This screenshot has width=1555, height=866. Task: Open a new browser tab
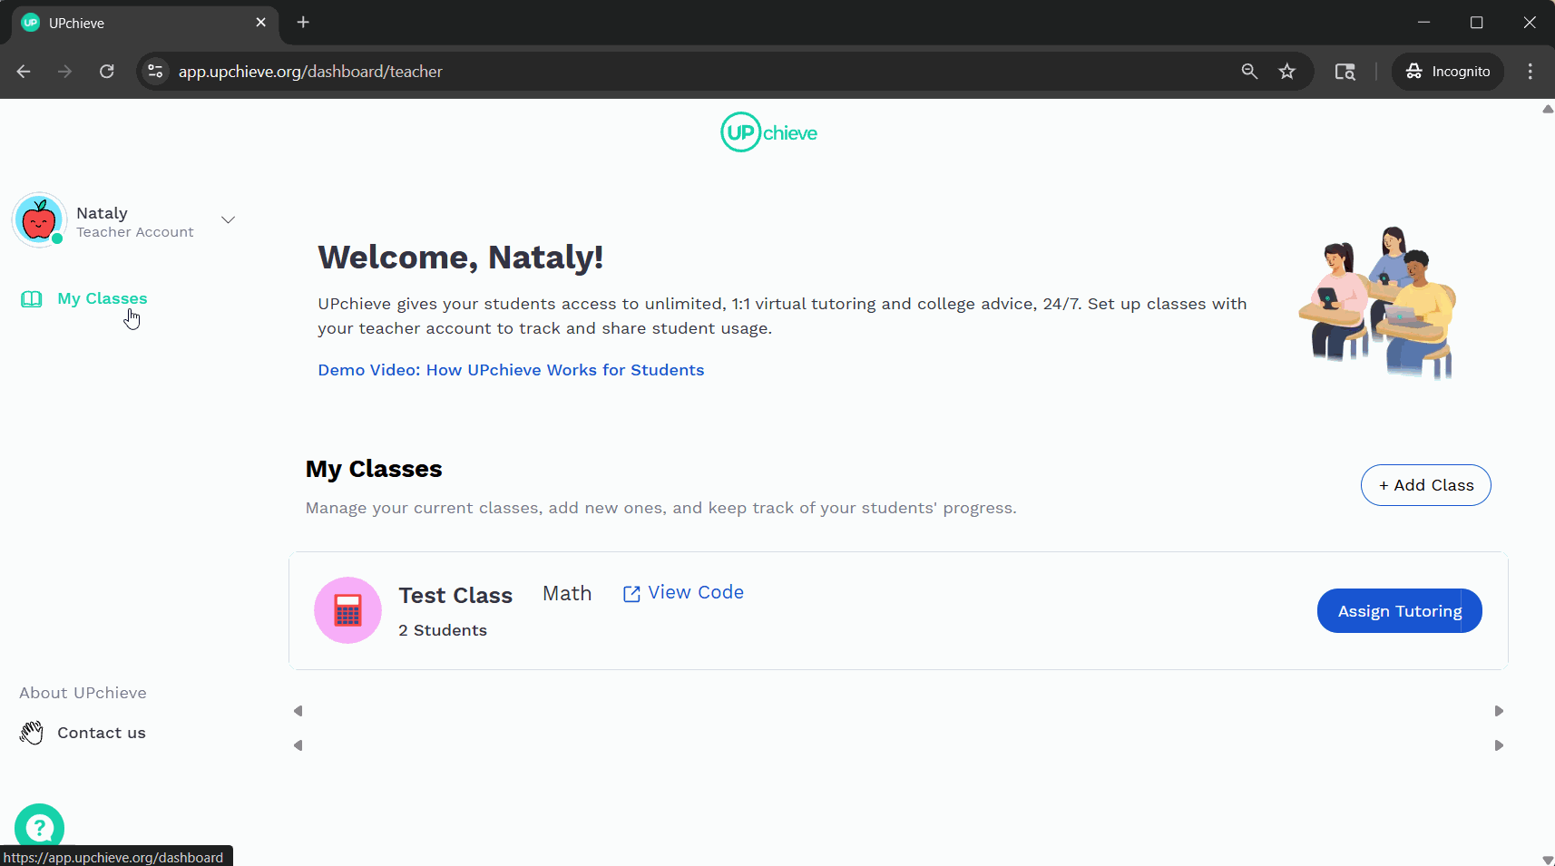pyautogui.click(x=303, y=23)
